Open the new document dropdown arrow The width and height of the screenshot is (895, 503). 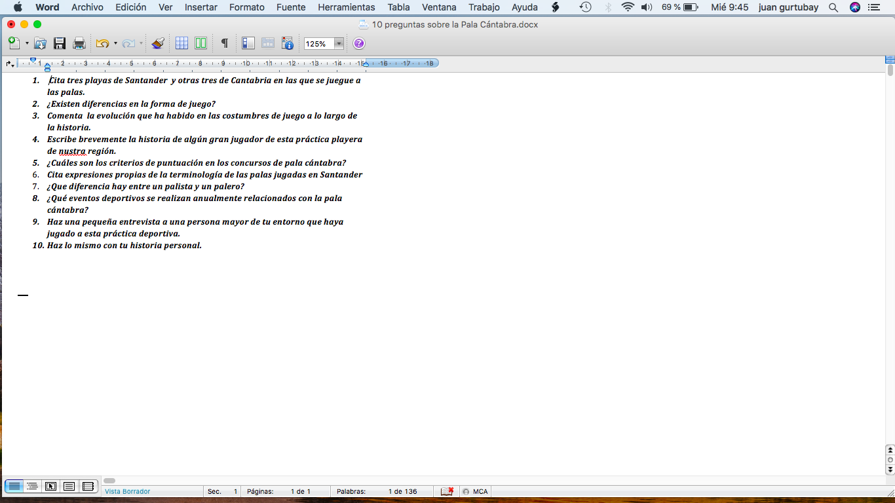point(27,43)
